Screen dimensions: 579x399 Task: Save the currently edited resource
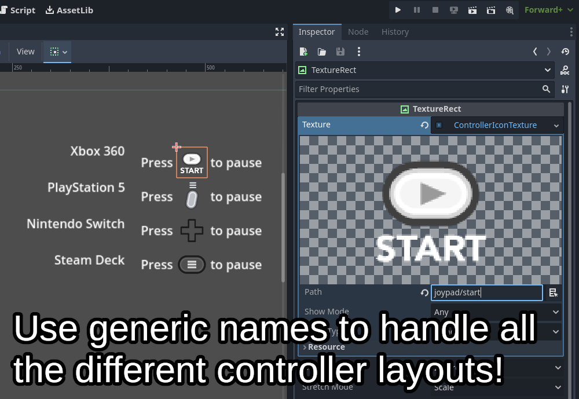[x=340, y=52]
